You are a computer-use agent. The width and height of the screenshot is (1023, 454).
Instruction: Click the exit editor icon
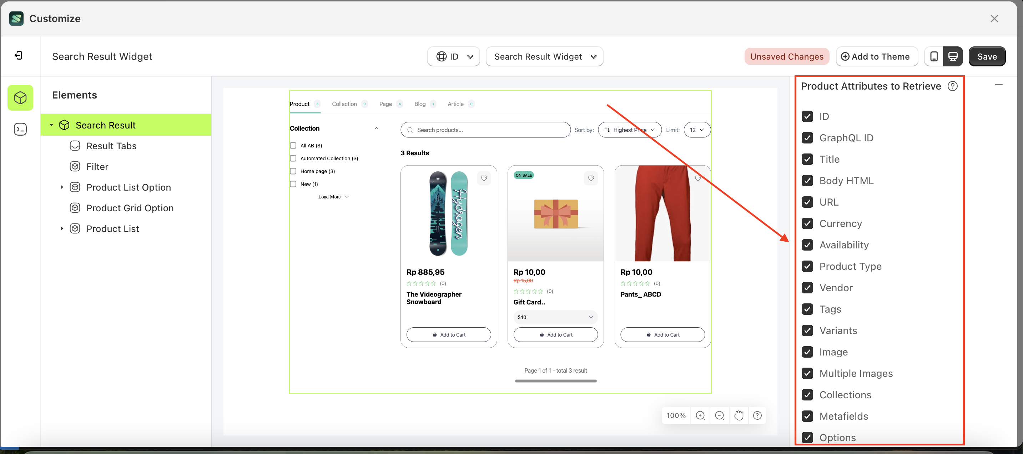(x=18, y=56)
